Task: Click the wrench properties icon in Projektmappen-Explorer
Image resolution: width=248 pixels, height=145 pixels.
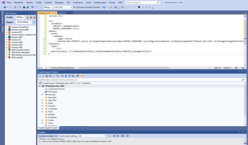Action: click(78, 76)
